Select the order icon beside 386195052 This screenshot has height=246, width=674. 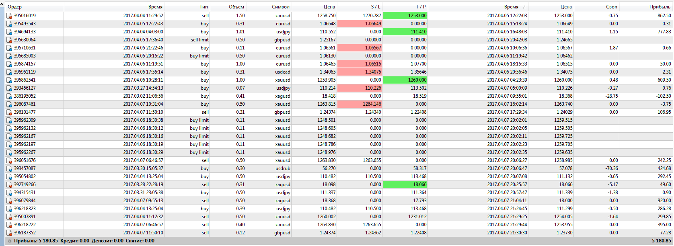[x=9, y=96]
